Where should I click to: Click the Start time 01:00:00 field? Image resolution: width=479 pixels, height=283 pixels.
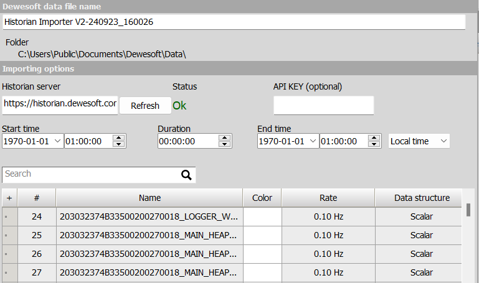[88, 141]
